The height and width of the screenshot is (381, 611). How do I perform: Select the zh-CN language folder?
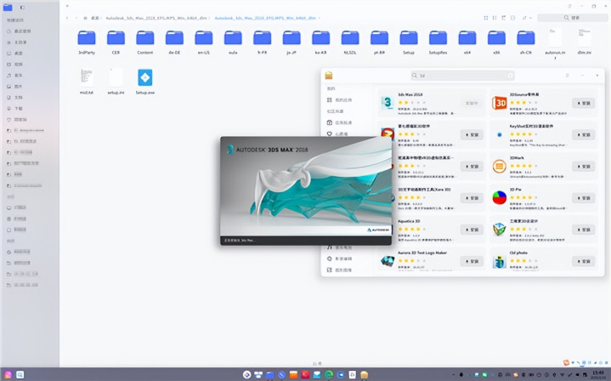click(526, 37)
